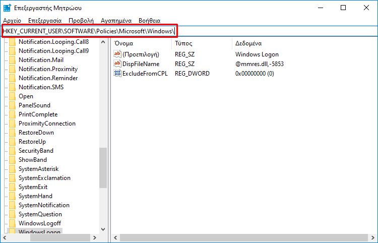
Task: Select the Notification.Looping.Call9 folder icon
Action: click(12, 51)
